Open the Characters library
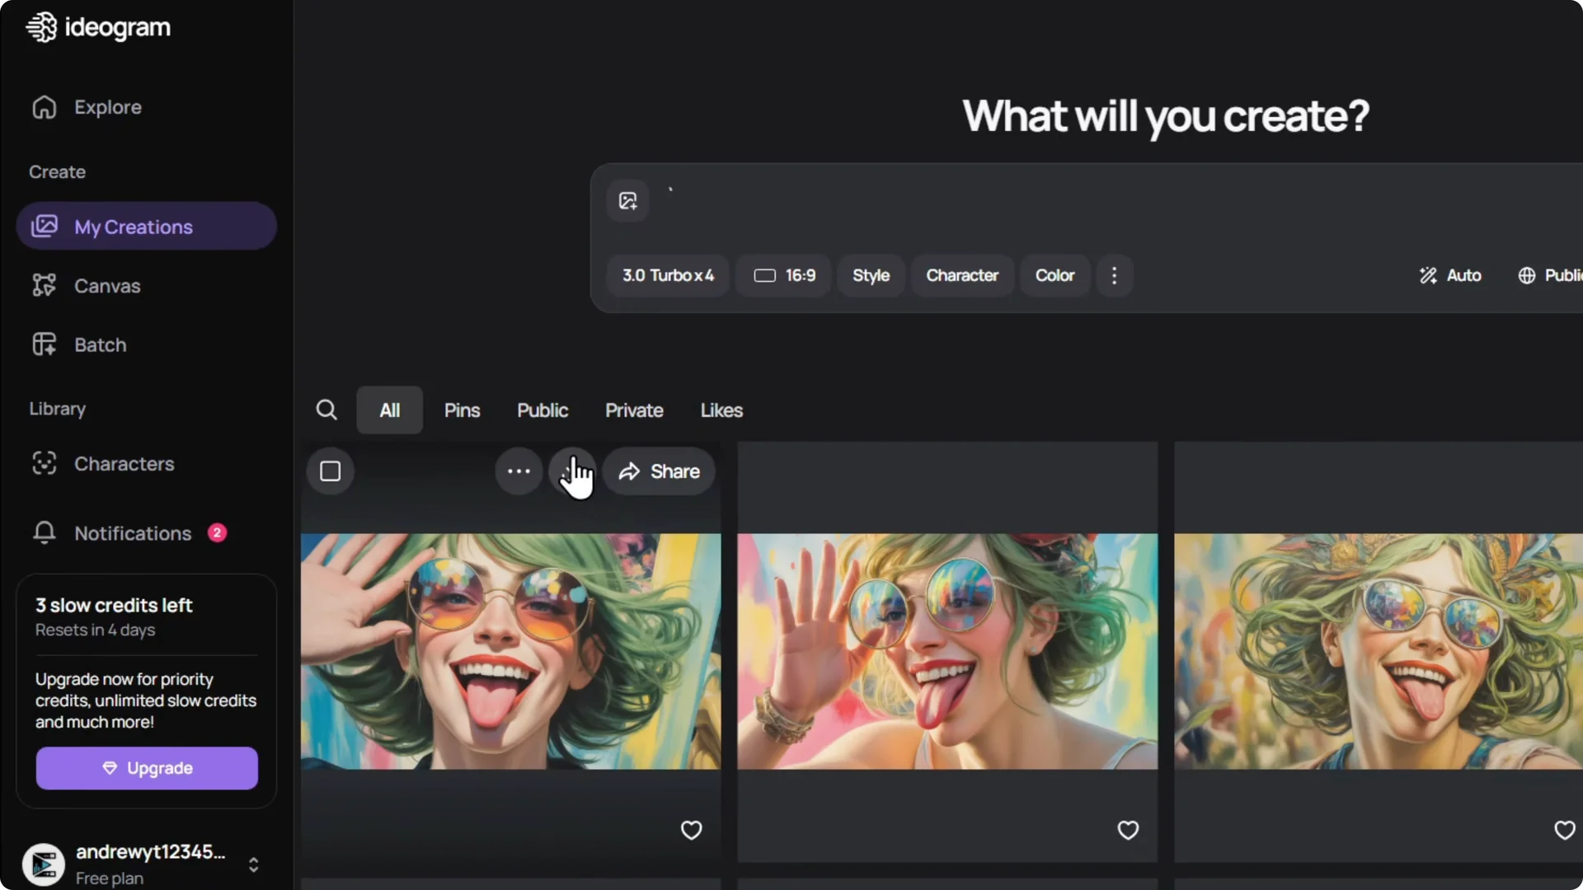 [x=124, y=463]
